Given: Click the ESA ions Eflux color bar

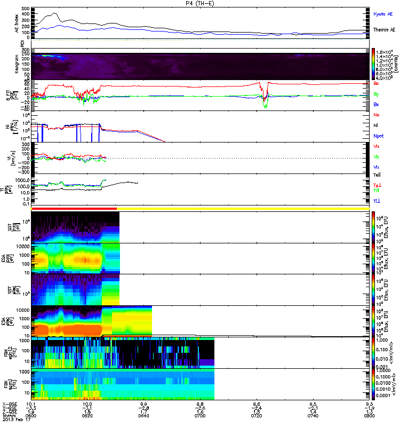Looking at the screenshot, I should coord(373,259).
